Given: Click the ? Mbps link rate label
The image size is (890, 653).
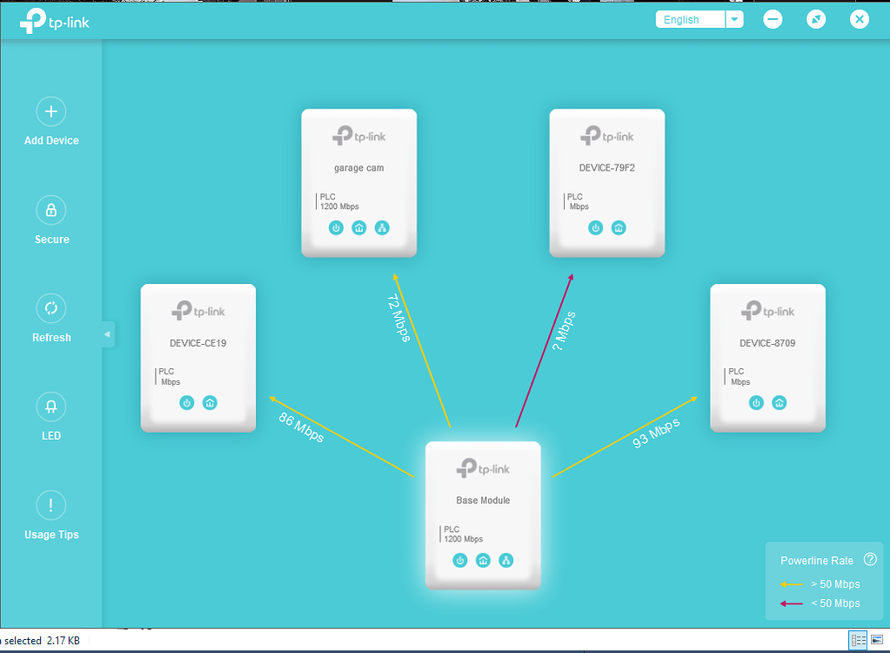Looking at the screenshot, I should tap(564, 331).
